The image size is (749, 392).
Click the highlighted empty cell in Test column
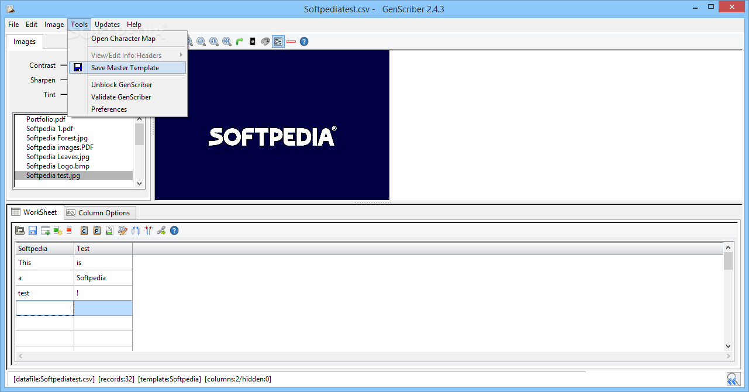(103, 308)
